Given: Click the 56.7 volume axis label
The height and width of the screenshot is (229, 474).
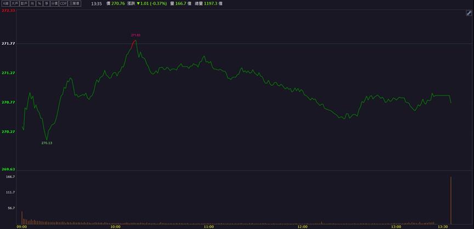Looking at the screenshot, I should (x=12, y=208).
